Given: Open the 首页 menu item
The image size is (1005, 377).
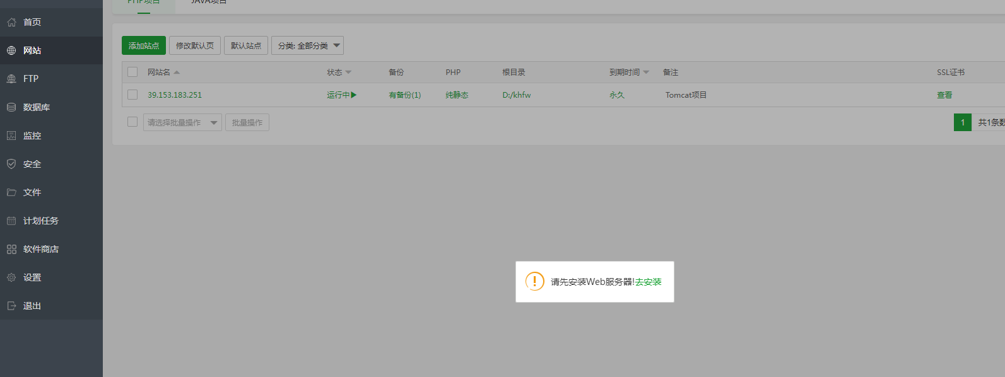Looking at the screenshot, I should [51, 22].
